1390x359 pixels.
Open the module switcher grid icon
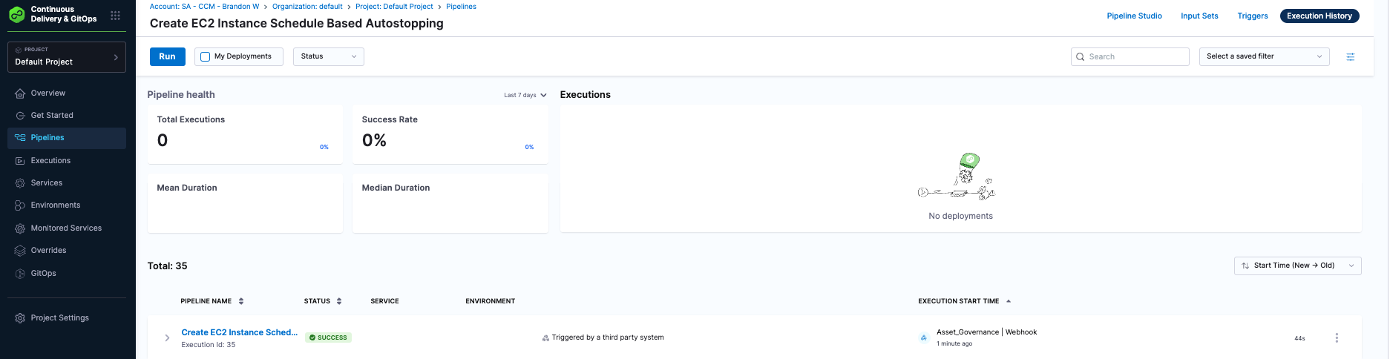115,16
